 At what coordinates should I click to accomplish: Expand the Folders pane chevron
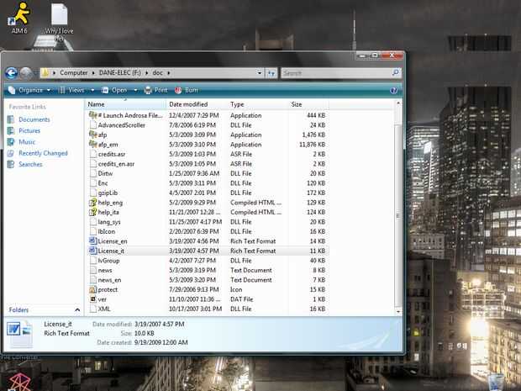click(77, 310)
